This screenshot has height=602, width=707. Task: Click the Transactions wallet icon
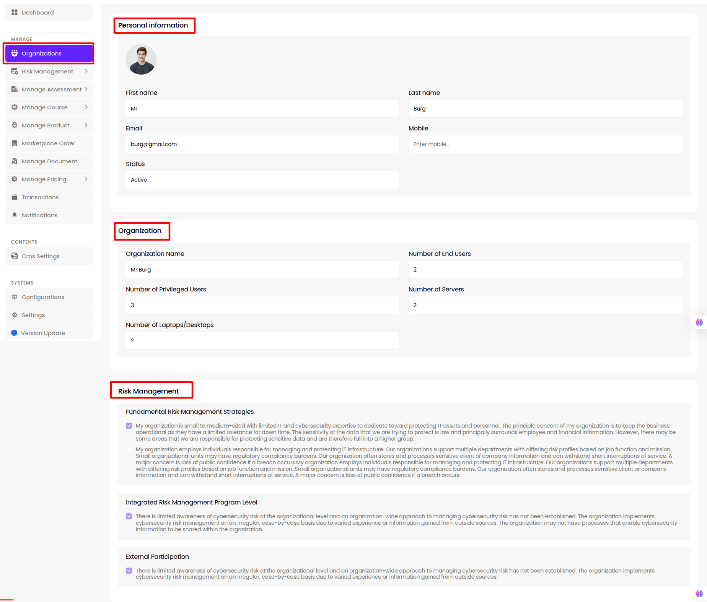pyautogui.click(x=15, y=197)
